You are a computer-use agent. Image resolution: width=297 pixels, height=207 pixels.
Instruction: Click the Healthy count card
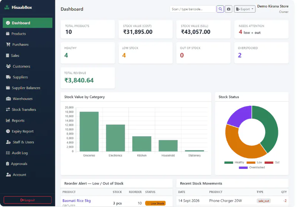tap(88, 53)
